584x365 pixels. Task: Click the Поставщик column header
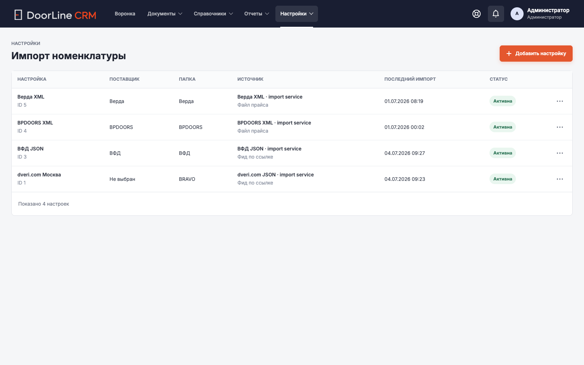tap(125, 79)
